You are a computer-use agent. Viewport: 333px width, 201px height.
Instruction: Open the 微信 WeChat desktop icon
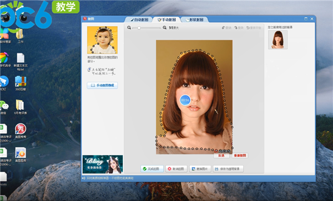(4, 107)
